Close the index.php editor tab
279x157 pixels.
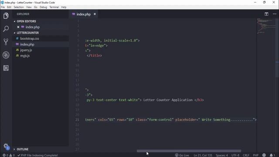95,14
